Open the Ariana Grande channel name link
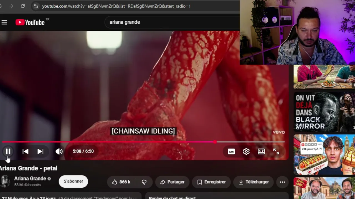Viewport: 355px width, 199px height. (30, 179)
